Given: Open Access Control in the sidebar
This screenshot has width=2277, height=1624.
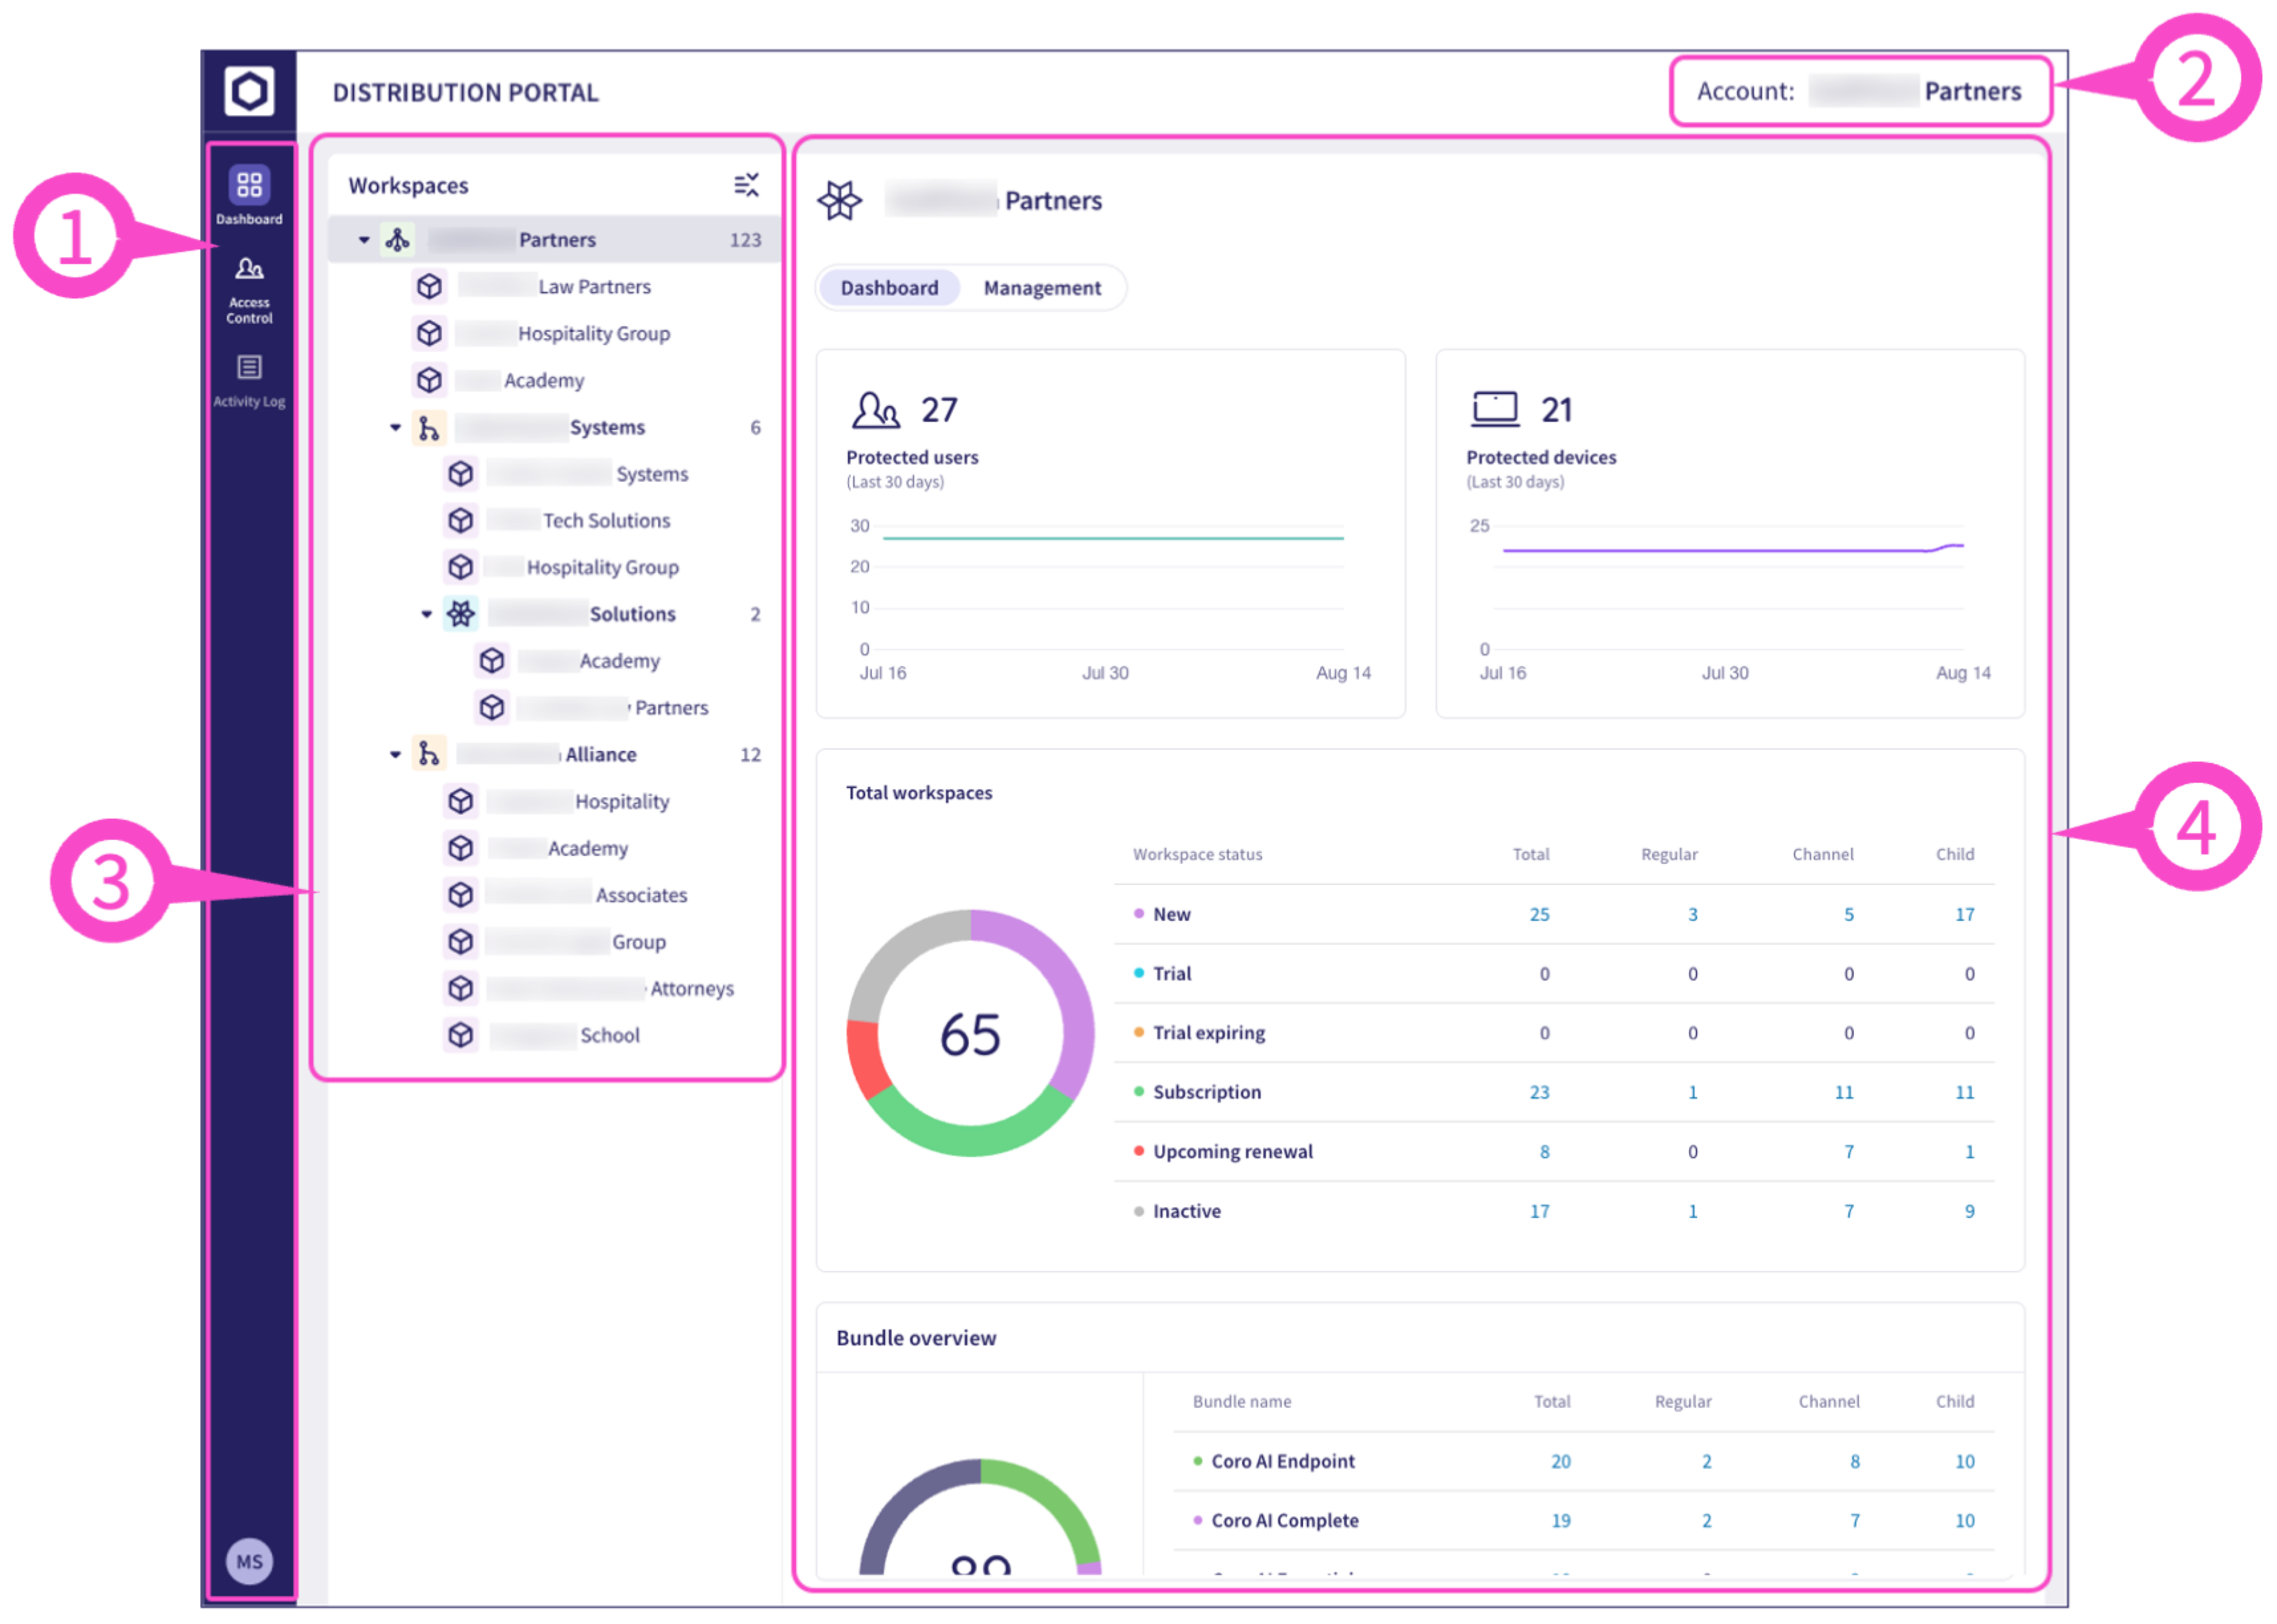Looking at the screenshot, I should point(249,291).
